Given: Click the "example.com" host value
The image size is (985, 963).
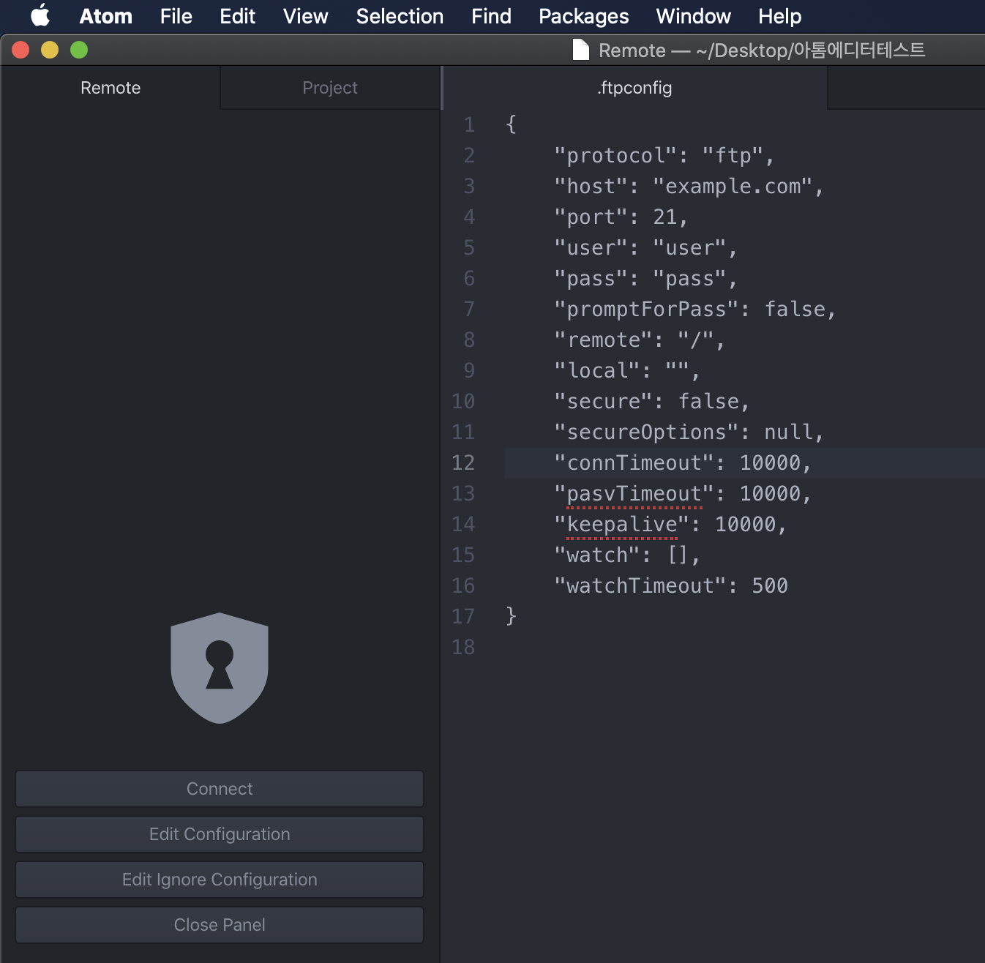Looking at the screenshot, I should pos(733,187).
